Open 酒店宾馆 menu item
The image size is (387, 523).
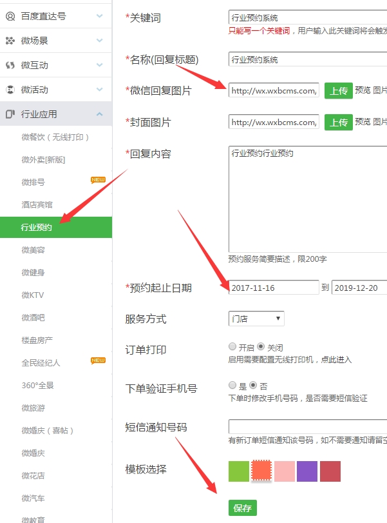click(x=37, y=205)
